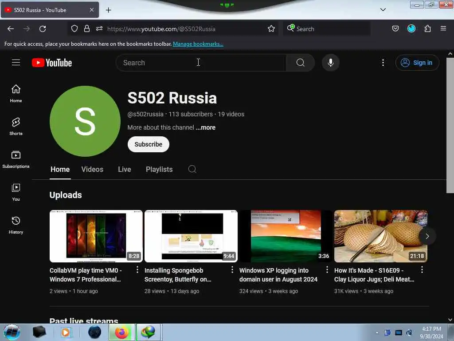Switch to the Videos tab
Viewport: 454px width, 341px height.
coord(92,169)
